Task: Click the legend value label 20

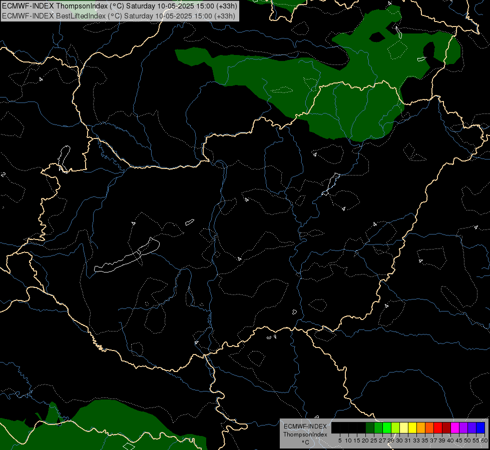Action: point(366,440)
